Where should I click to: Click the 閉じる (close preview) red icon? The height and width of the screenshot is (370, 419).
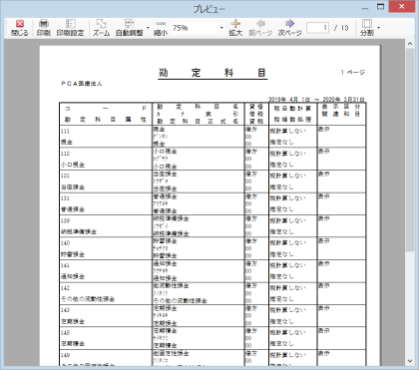(20, 24)
